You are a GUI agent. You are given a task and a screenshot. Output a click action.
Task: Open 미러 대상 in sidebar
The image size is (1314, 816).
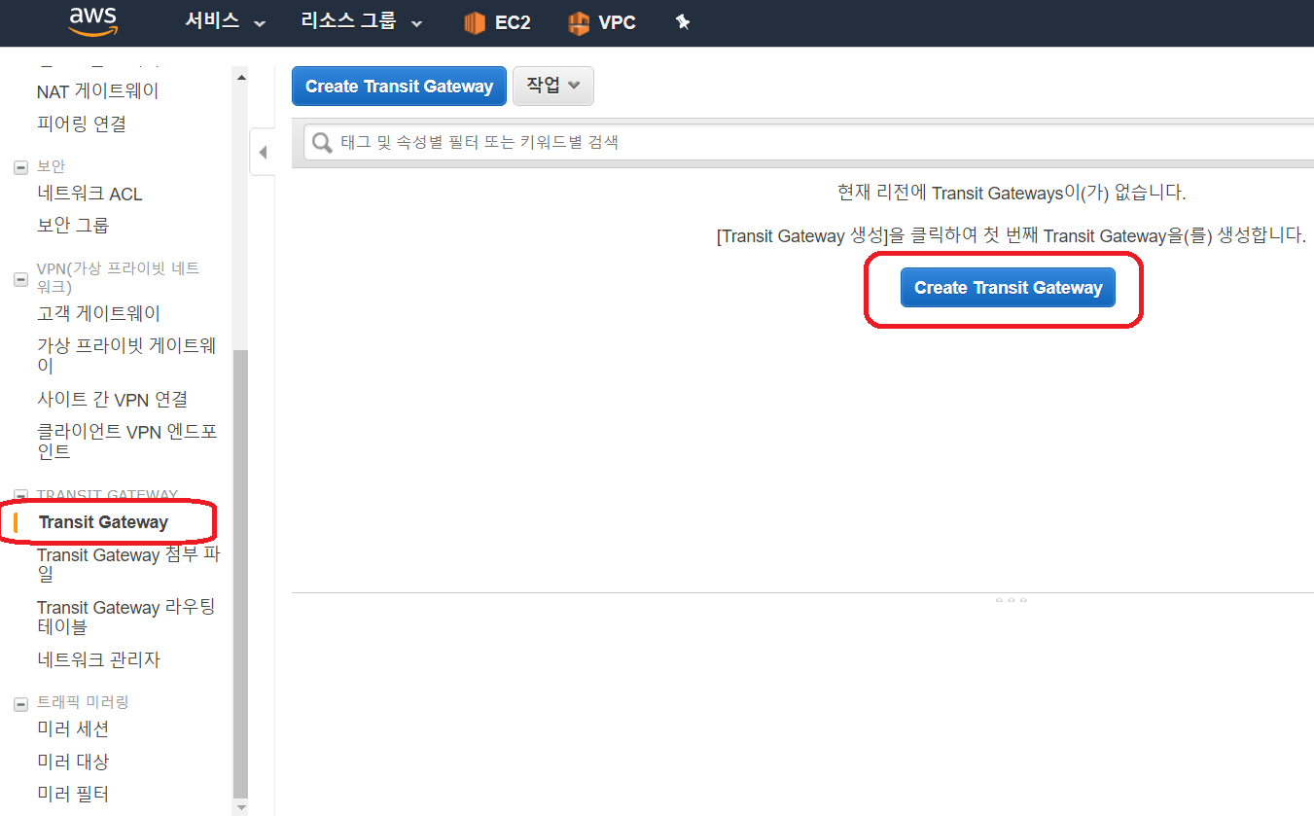click(x=73, y=762)
